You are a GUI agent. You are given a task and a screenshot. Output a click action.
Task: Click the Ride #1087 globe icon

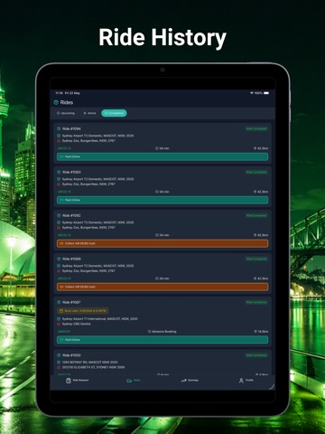coord(59,302)
